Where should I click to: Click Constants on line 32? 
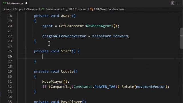point(83,87)
